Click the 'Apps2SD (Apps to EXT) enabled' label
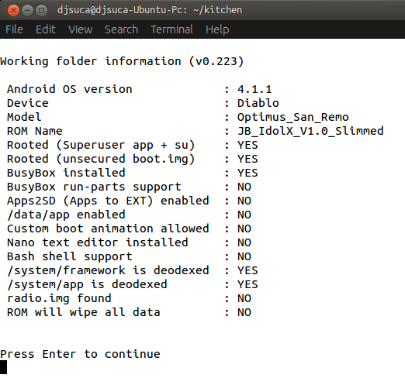The image size is (405, 378). 108,201
